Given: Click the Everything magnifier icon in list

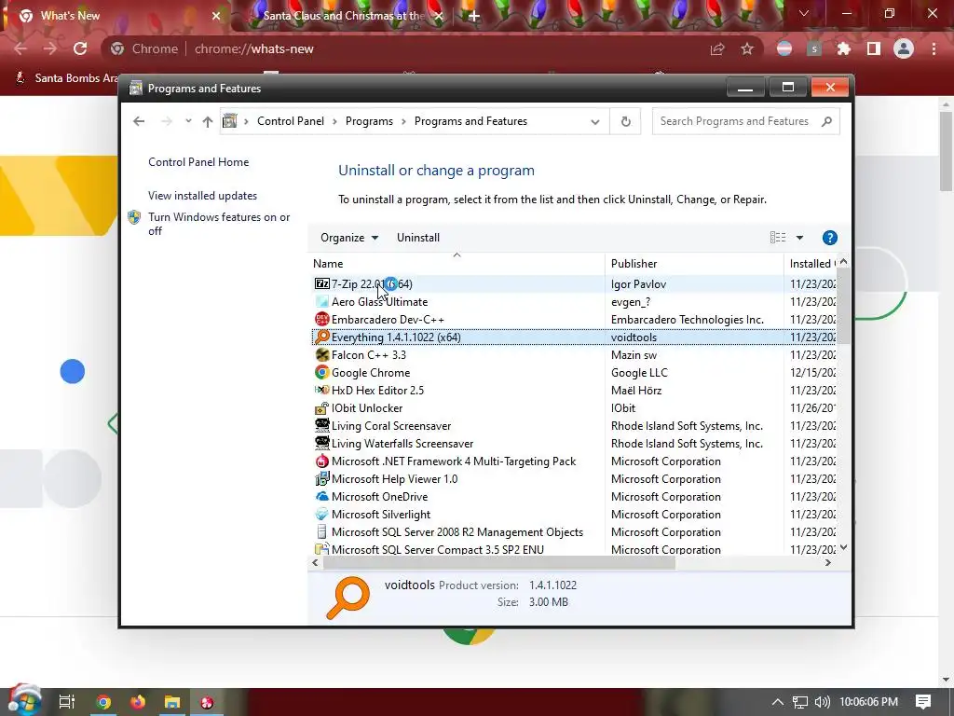Looking at the screenshot, I should pos(321,337).
